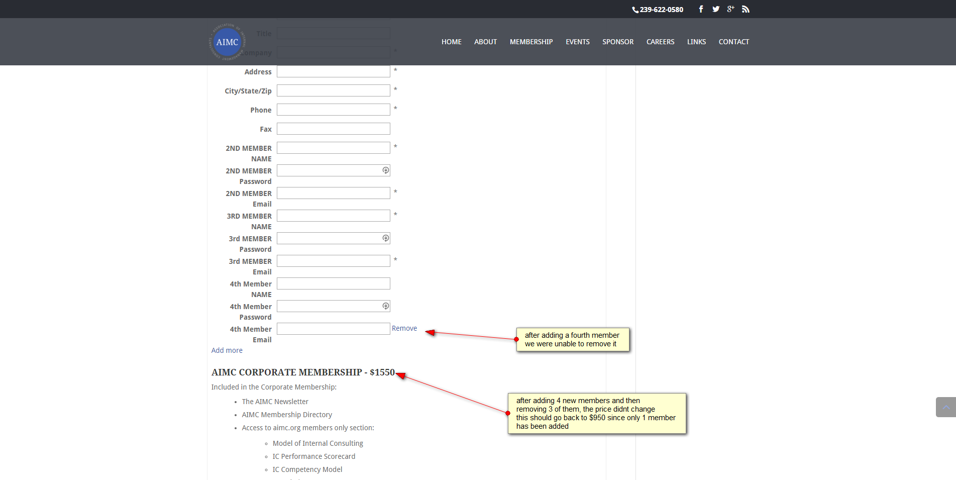Click the 4th Member Email field
956x480 pixels.
[x=334, y=329]
